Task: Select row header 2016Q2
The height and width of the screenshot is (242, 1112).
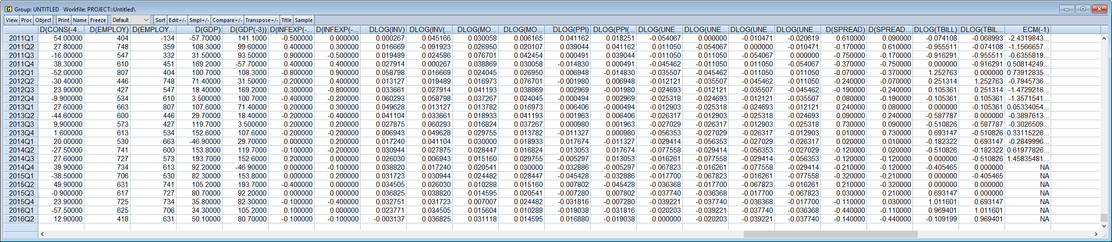Action: [21, 219]
